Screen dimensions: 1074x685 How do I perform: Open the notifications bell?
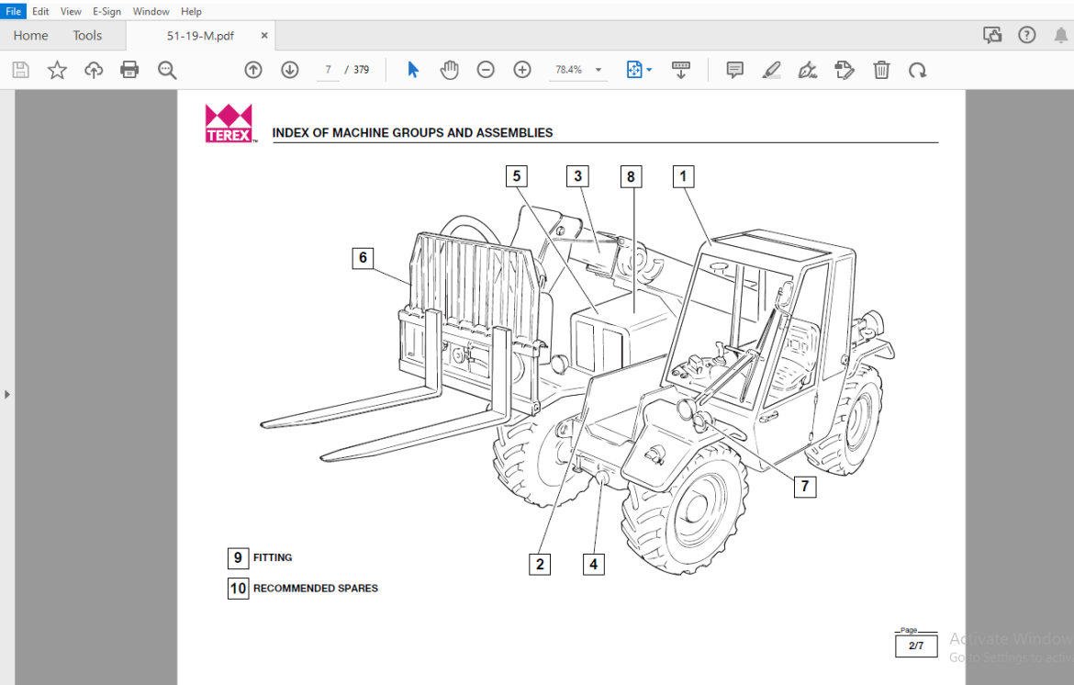[1061, 35]
